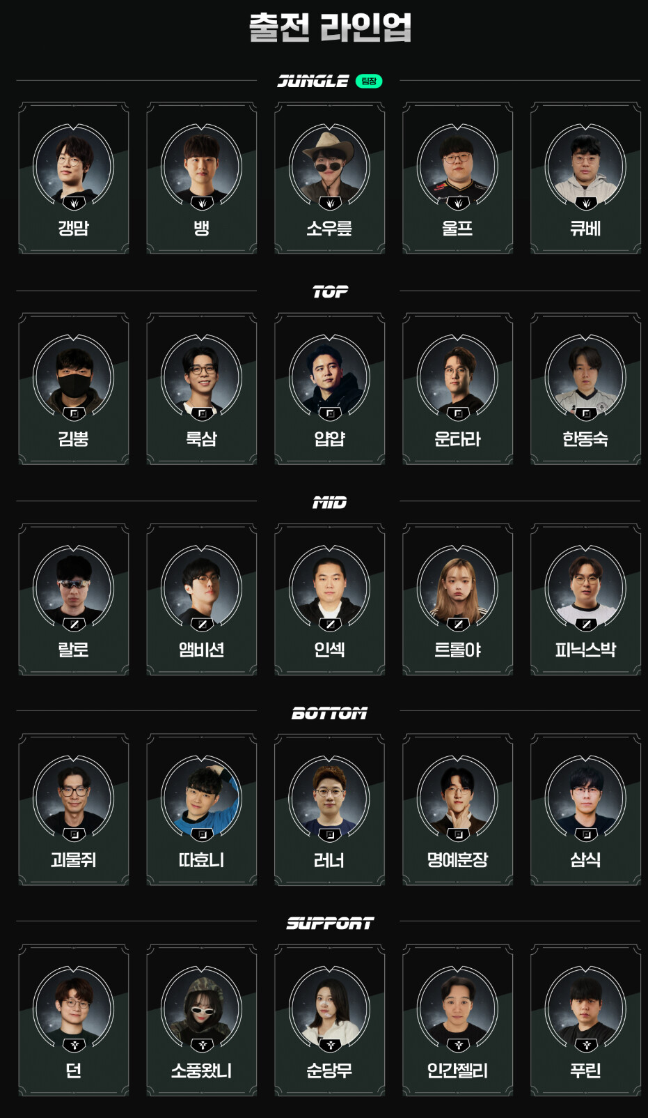Select 얍얍's portrait in the TOP row
The height and width of the screenshot is (1118, 648).
pos(330,376)
